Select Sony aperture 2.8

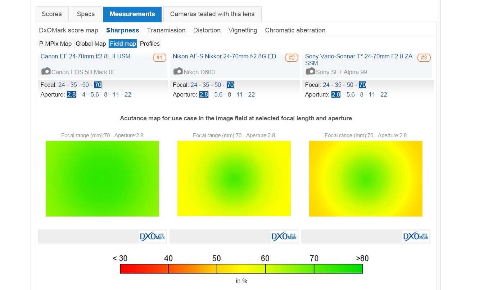coord(336,94)
